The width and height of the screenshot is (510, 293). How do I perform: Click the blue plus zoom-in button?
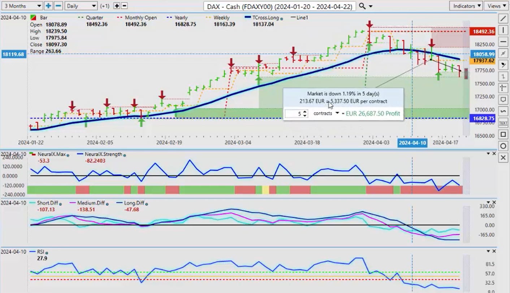click(48, 6)
